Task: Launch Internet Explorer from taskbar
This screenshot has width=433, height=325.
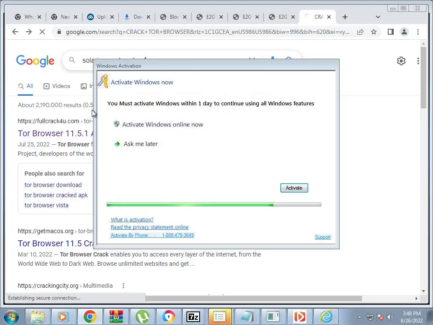Action: 326,317
